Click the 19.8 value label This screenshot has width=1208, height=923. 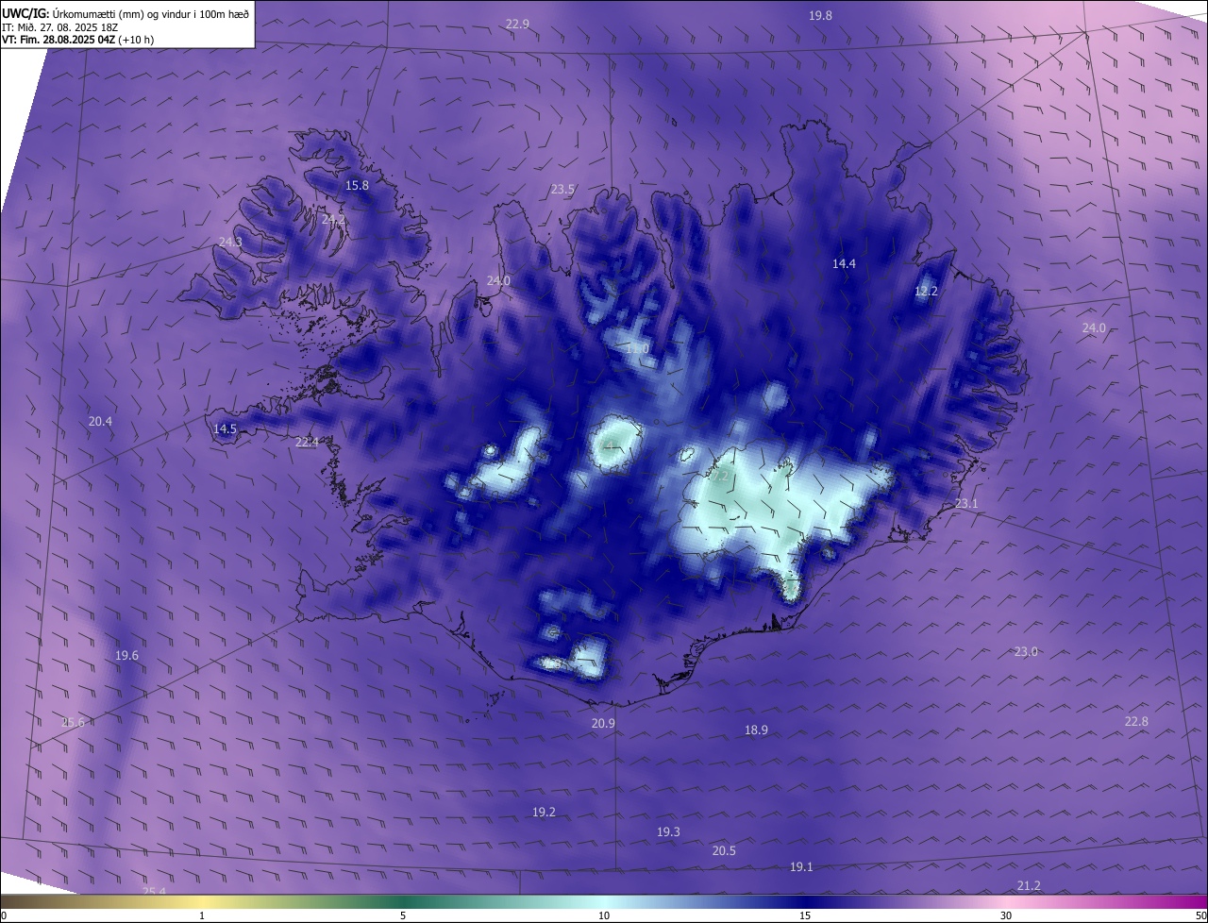point(821,15)
